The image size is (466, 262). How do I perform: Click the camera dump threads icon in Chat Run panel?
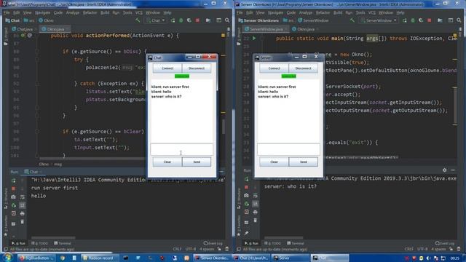pos(13,196)
